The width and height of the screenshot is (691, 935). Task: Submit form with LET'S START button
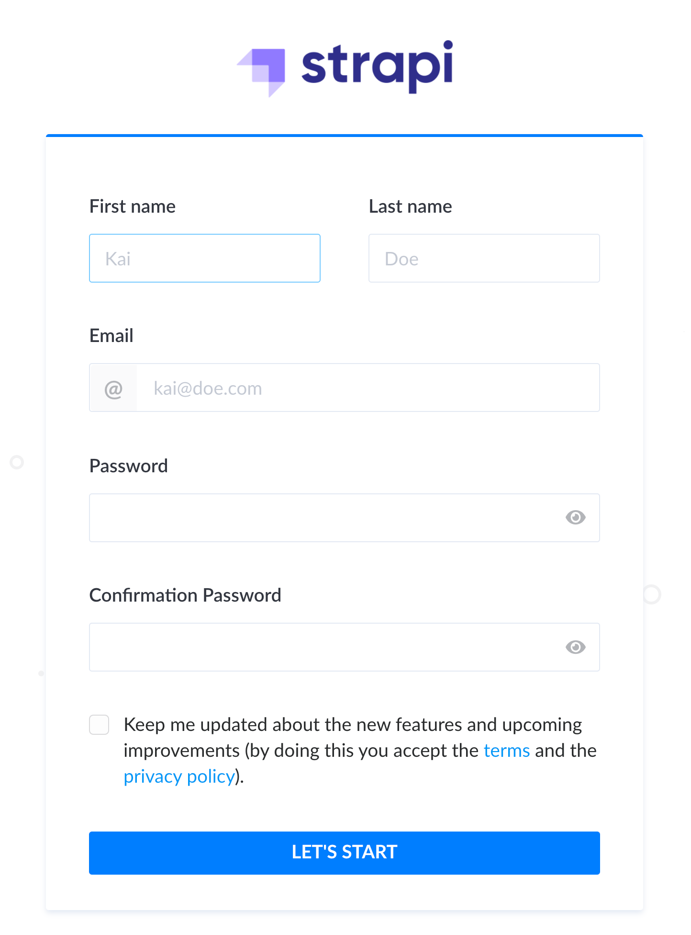coord(345,853)
